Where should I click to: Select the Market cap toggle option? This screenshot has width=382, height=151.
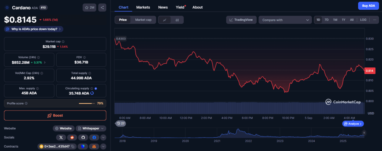tap(143, 20)
